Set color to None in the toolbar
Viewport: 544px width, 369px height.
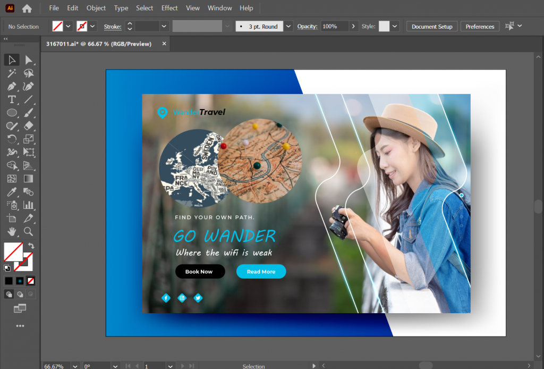(x=30, y=281)
